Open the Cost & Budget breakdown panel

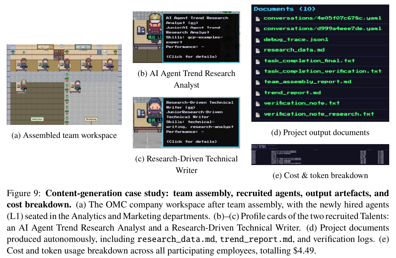pos(320,155)
